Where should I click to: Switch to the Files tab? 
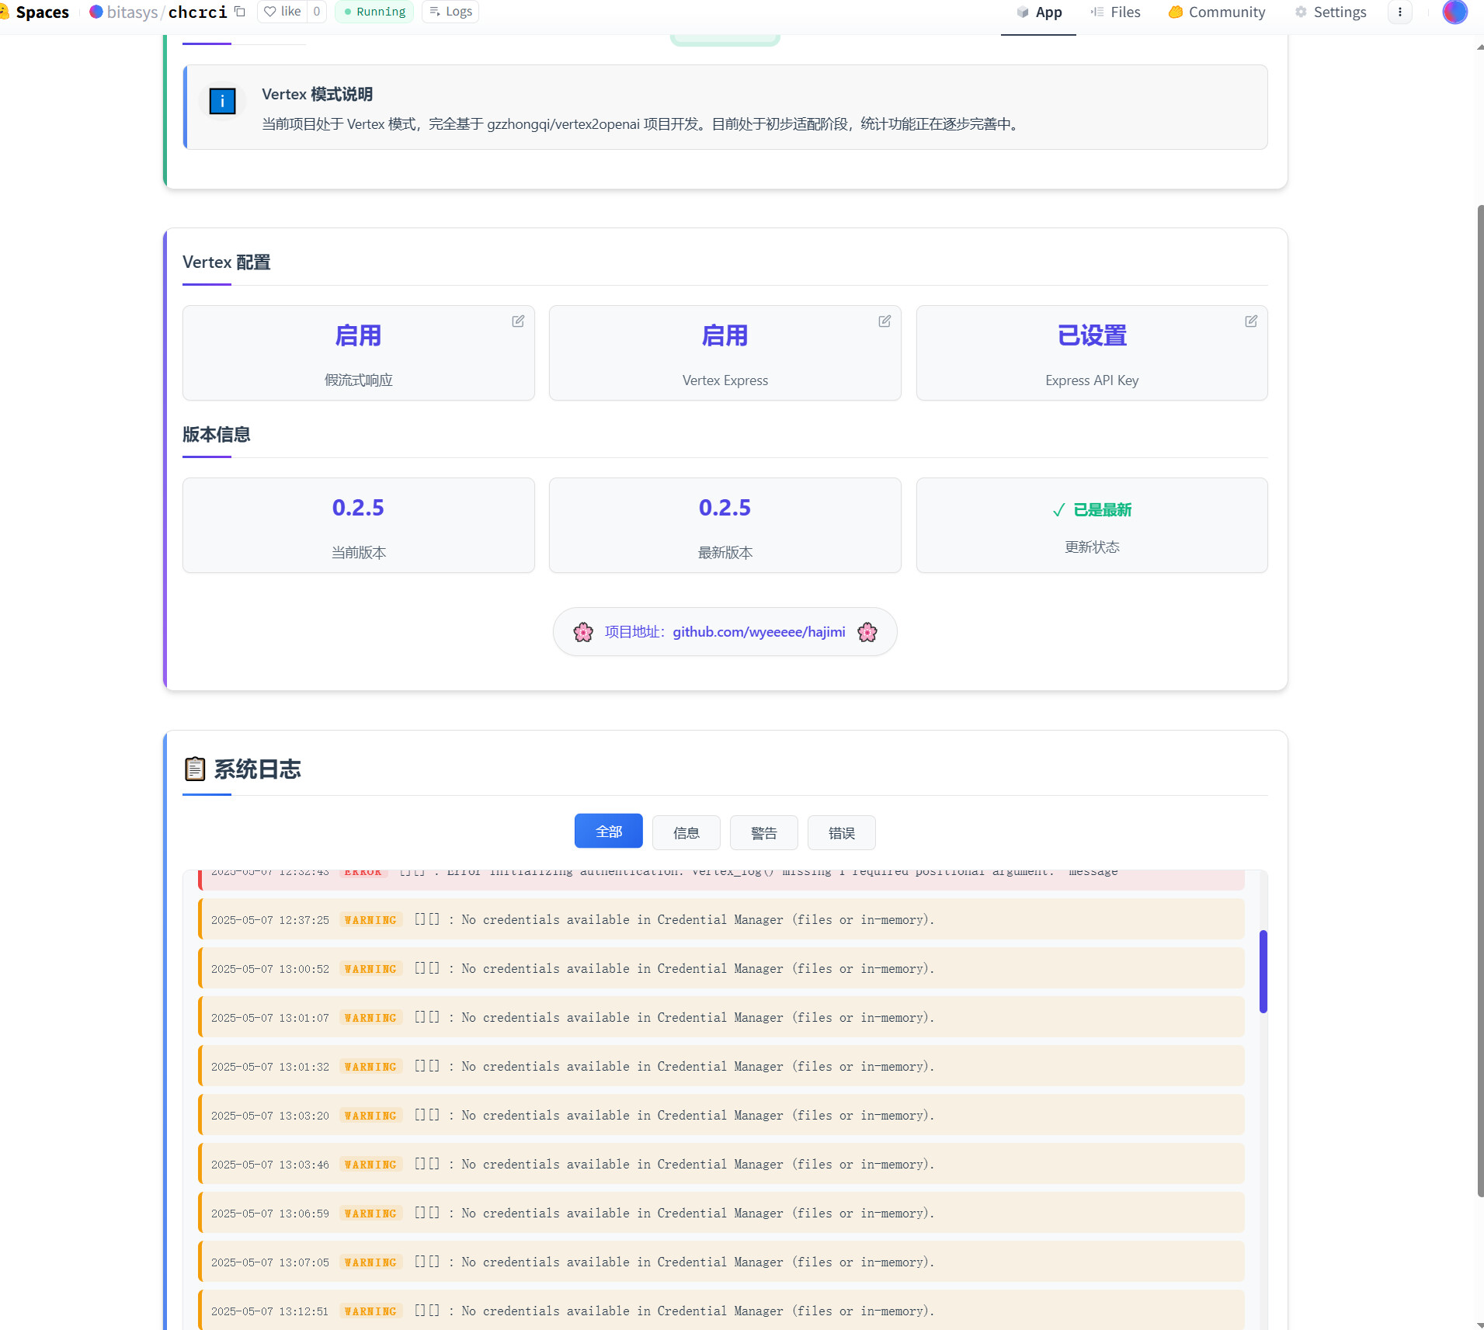1116,12
